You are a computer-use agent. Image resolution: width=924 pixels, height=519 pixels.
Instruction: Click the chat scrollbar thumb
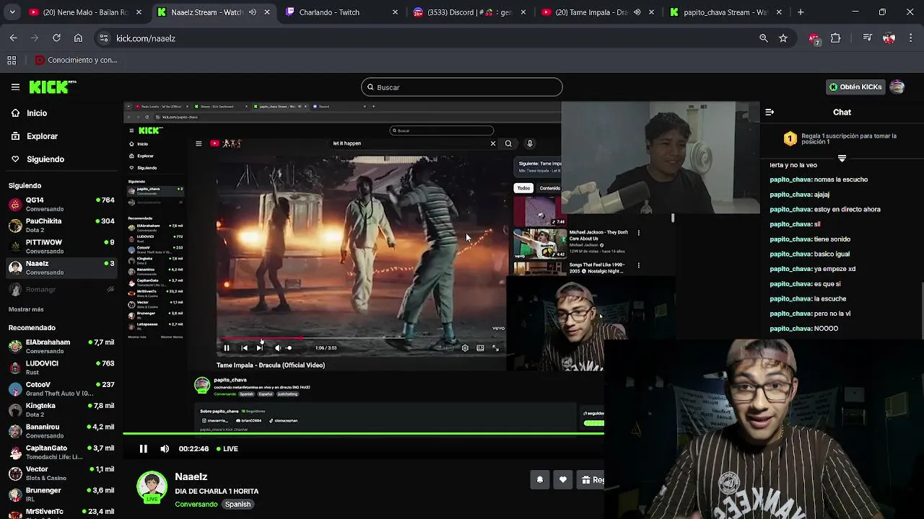point(921,310)
